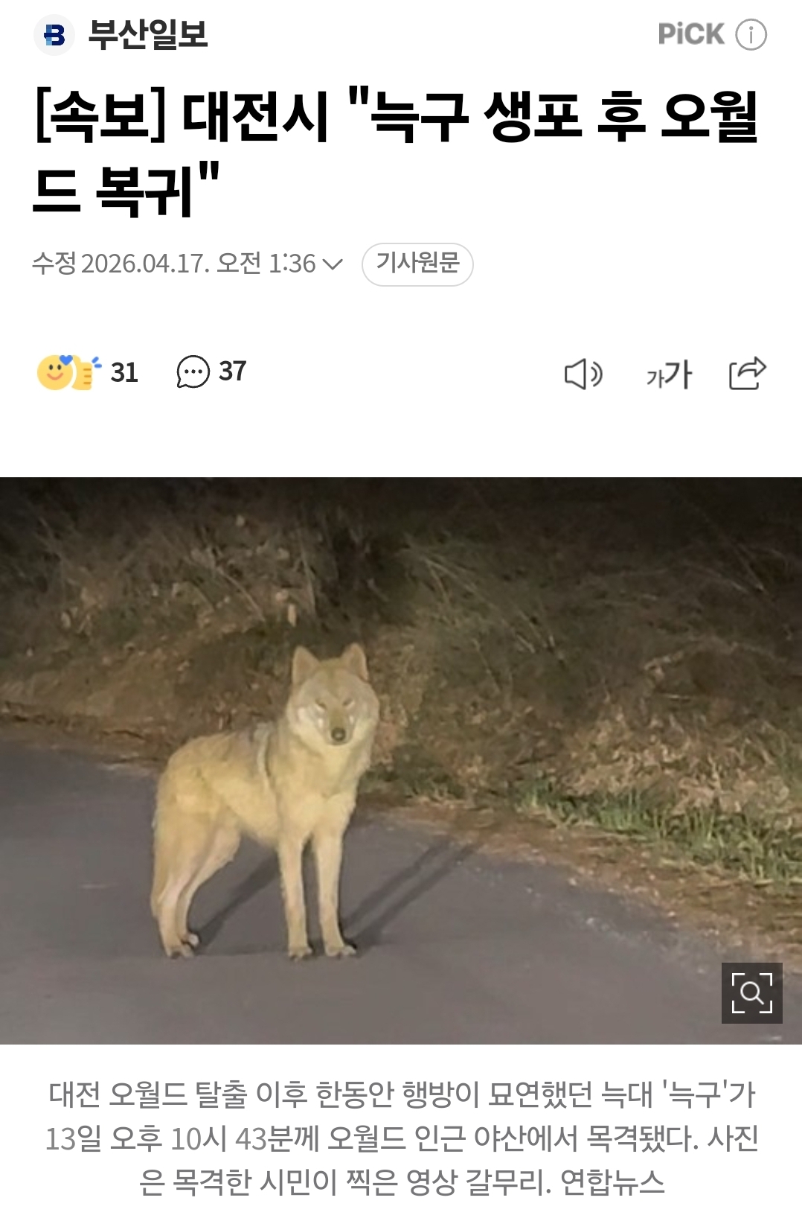The image size is (802, 1221).
Task: Tap the emoji reaction icon
Action: point(68,372)
